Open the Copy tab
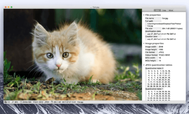The width and height of the screenshot is (189, 114). click(x=164, y=10)
